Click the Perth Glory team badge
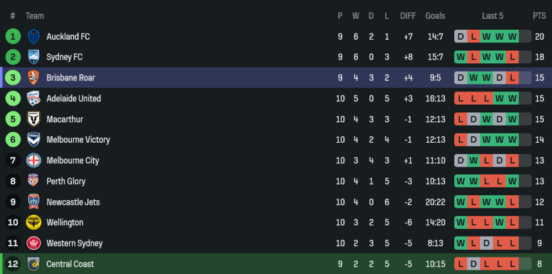Image resolution: width=552 pixels, height=274 pixels. (x=34, y=181)
